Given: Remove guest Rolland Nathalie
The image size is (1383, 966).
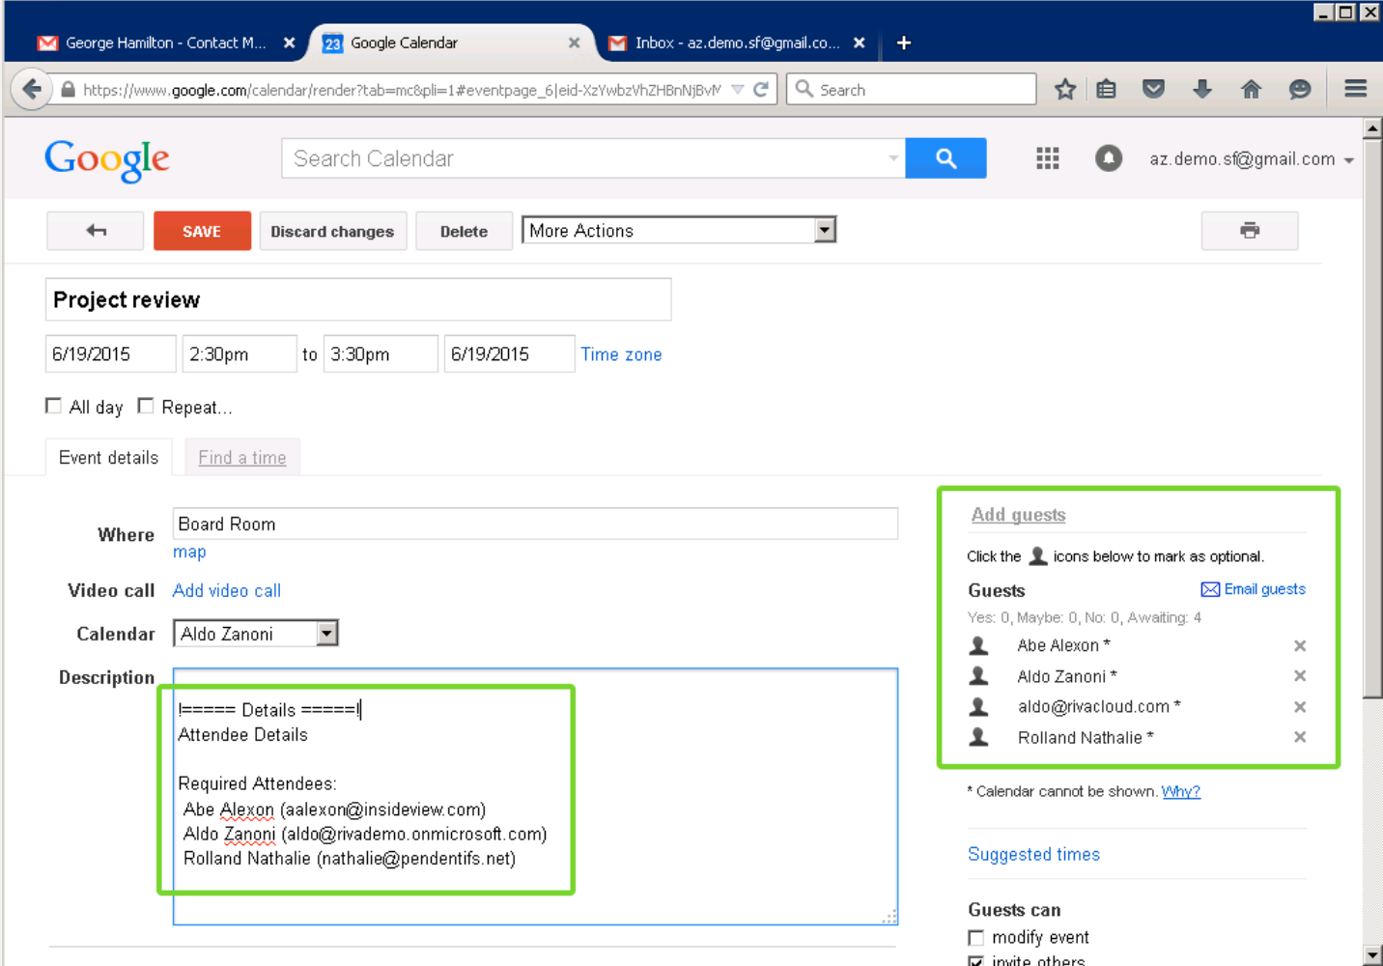Looking at the screenshot, I should tap(1300, 737).
